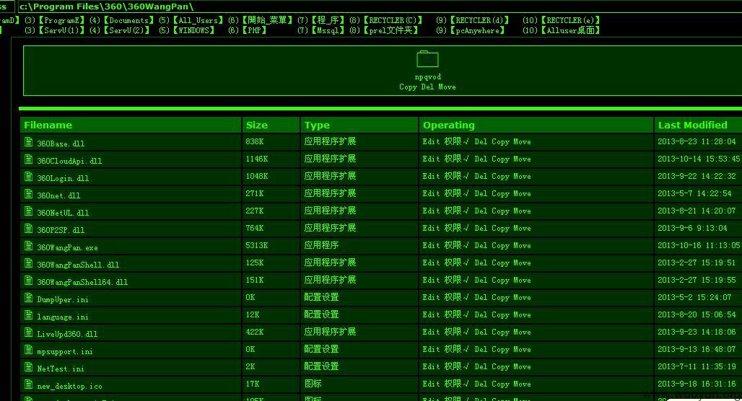
Task: Copy the npqvod folder
Action: [408, 87]
